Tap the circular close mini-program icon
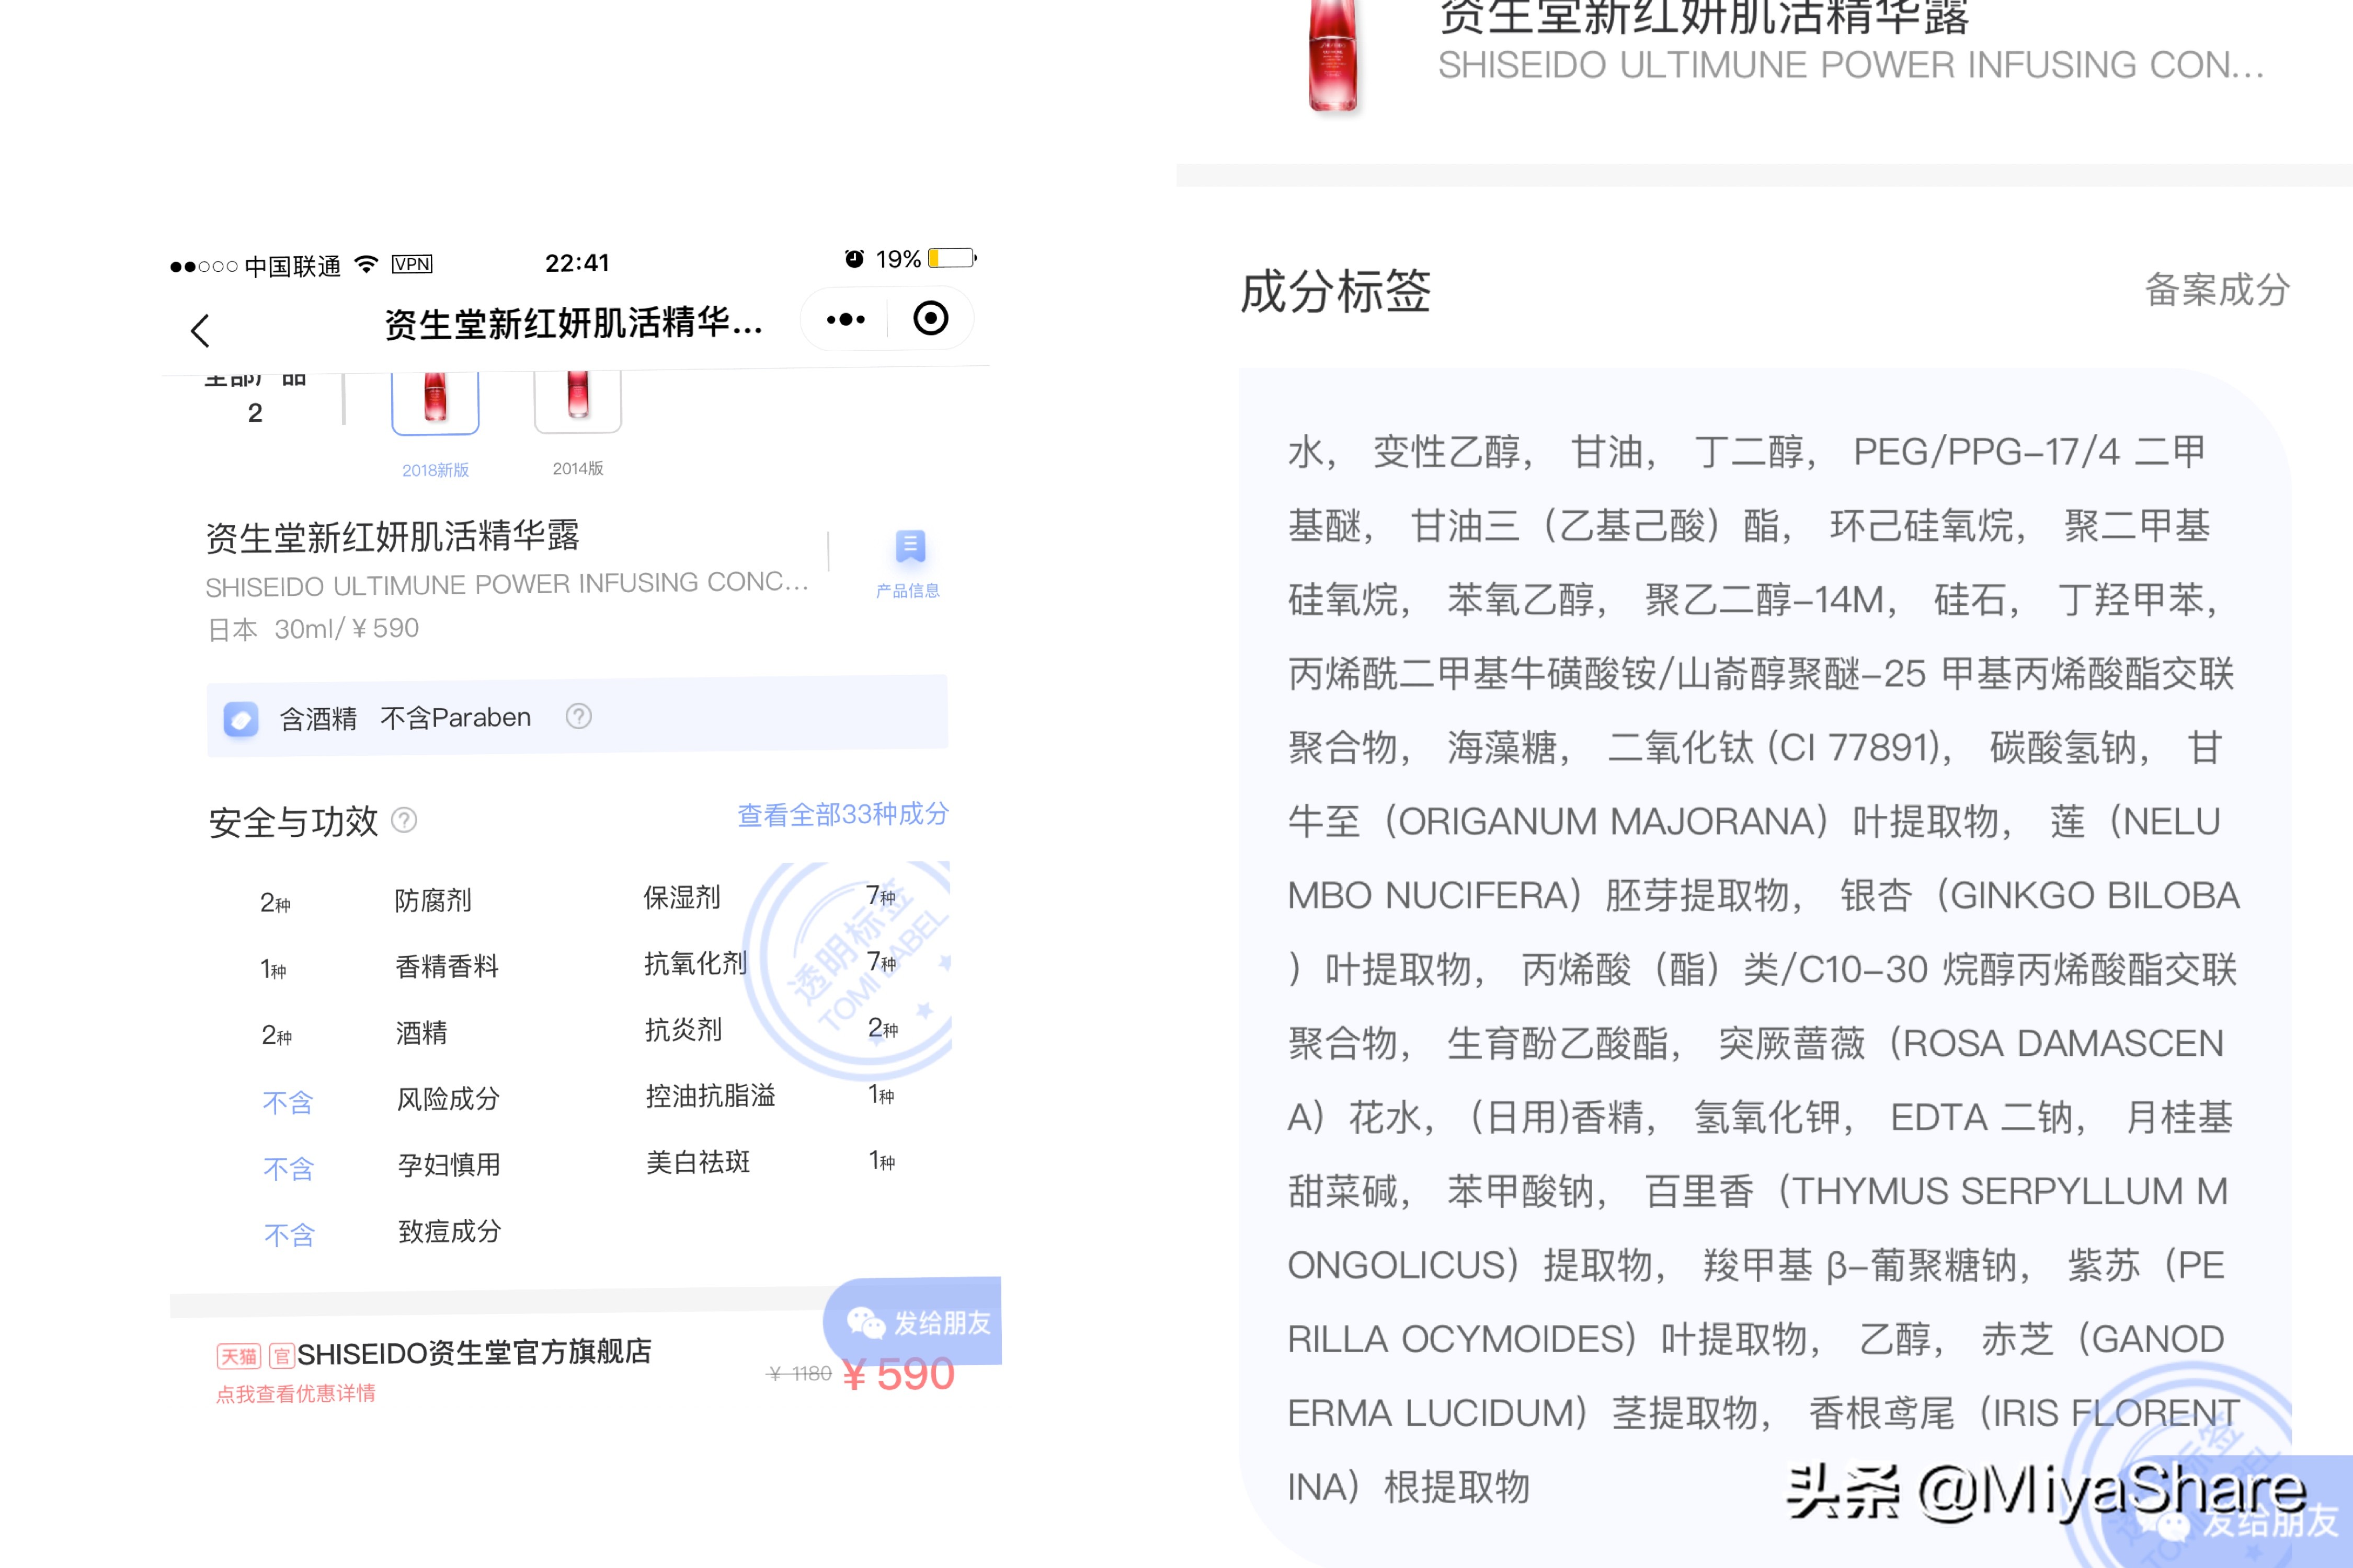Screen dimensions: 2353x1568 (930, 319)
